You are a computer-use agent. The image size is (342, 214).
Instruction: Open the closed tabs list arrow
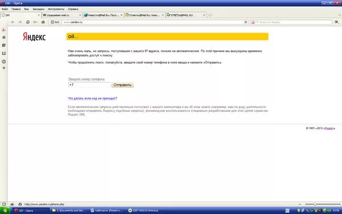[340, 15]
